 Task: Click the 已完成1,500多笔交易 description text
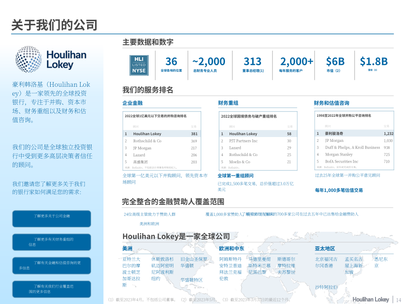tap(255, 186)
